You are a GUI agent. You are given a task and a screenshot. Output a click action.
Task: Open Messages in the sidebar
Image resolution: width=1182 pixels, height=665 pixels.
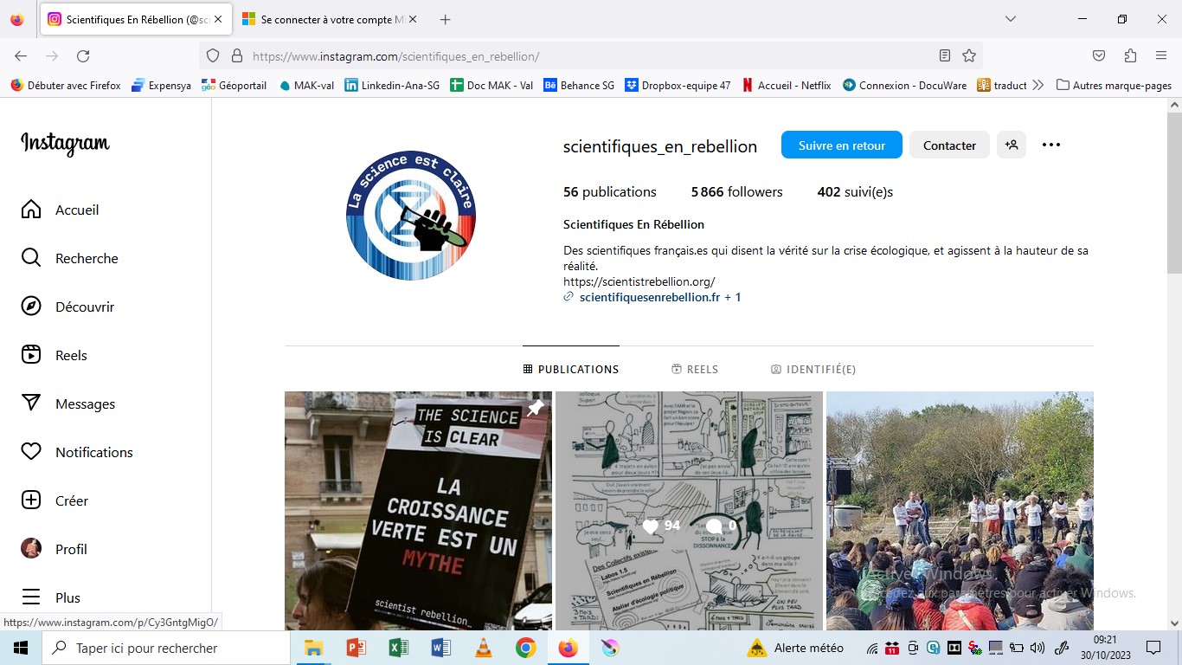pos(31,404)
